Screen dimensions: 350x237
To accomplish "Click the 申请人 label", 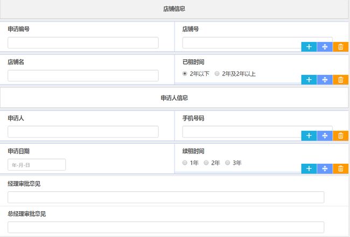I will pyautogui.click(x=16, y=118).
